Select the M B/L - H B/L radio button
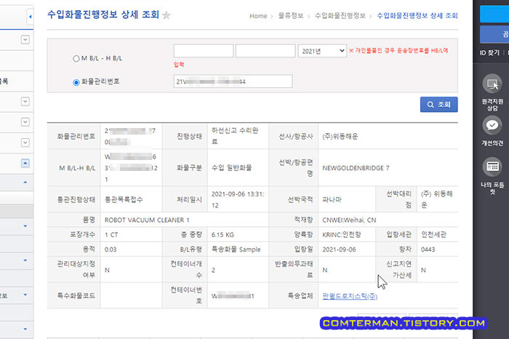Image resolution: width=509 pixels, height=339 pixels. (x=76, y=58)
